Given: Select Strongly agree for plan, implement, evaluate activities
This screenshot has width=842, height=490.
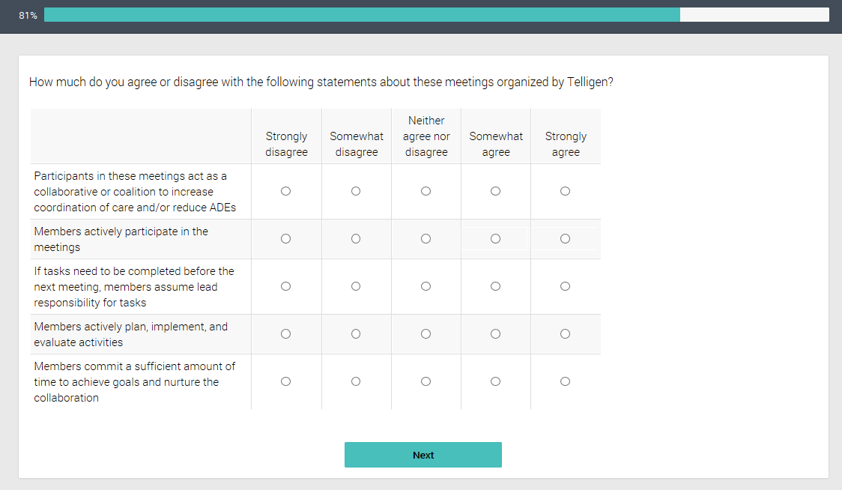Looking at the screenshot, I should point(565,334).
